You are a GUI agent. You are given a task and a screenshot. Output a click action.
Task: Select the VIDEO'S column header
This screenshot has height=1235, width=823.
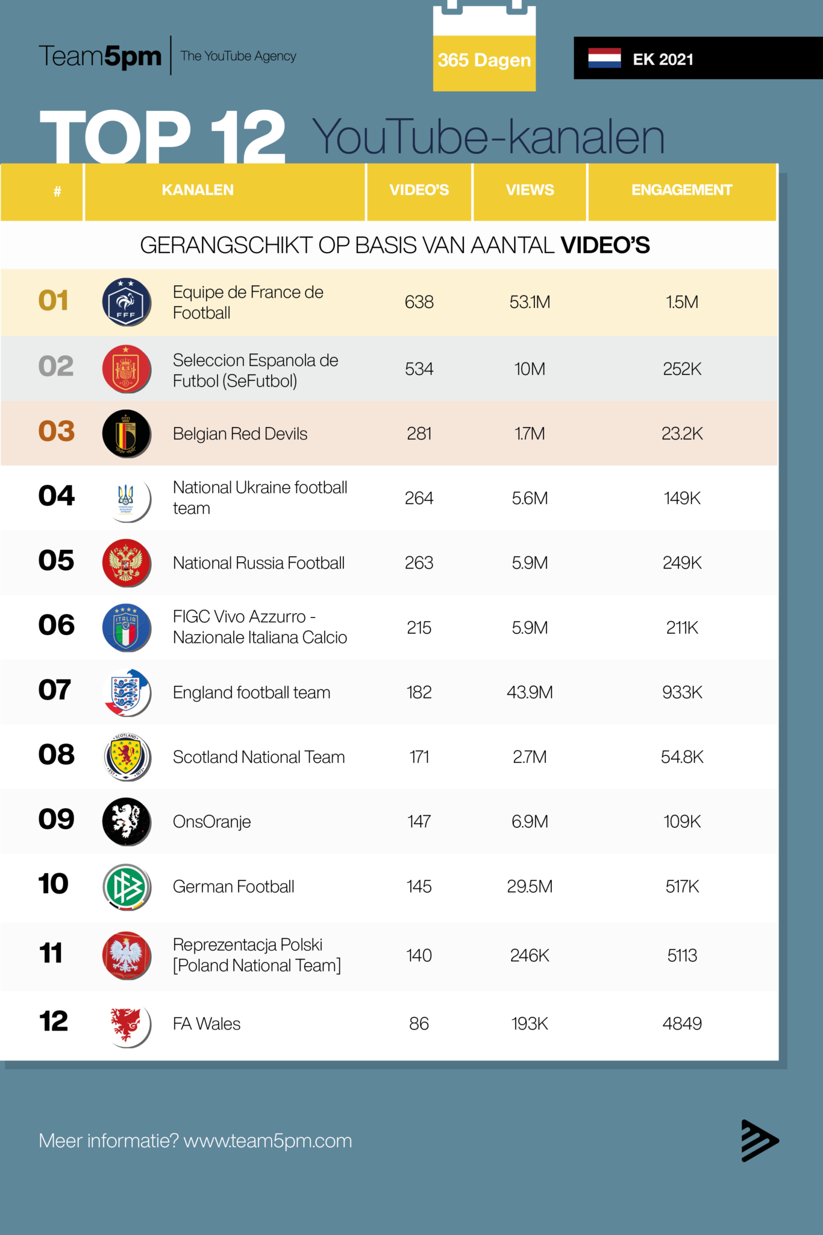(419, 191)
